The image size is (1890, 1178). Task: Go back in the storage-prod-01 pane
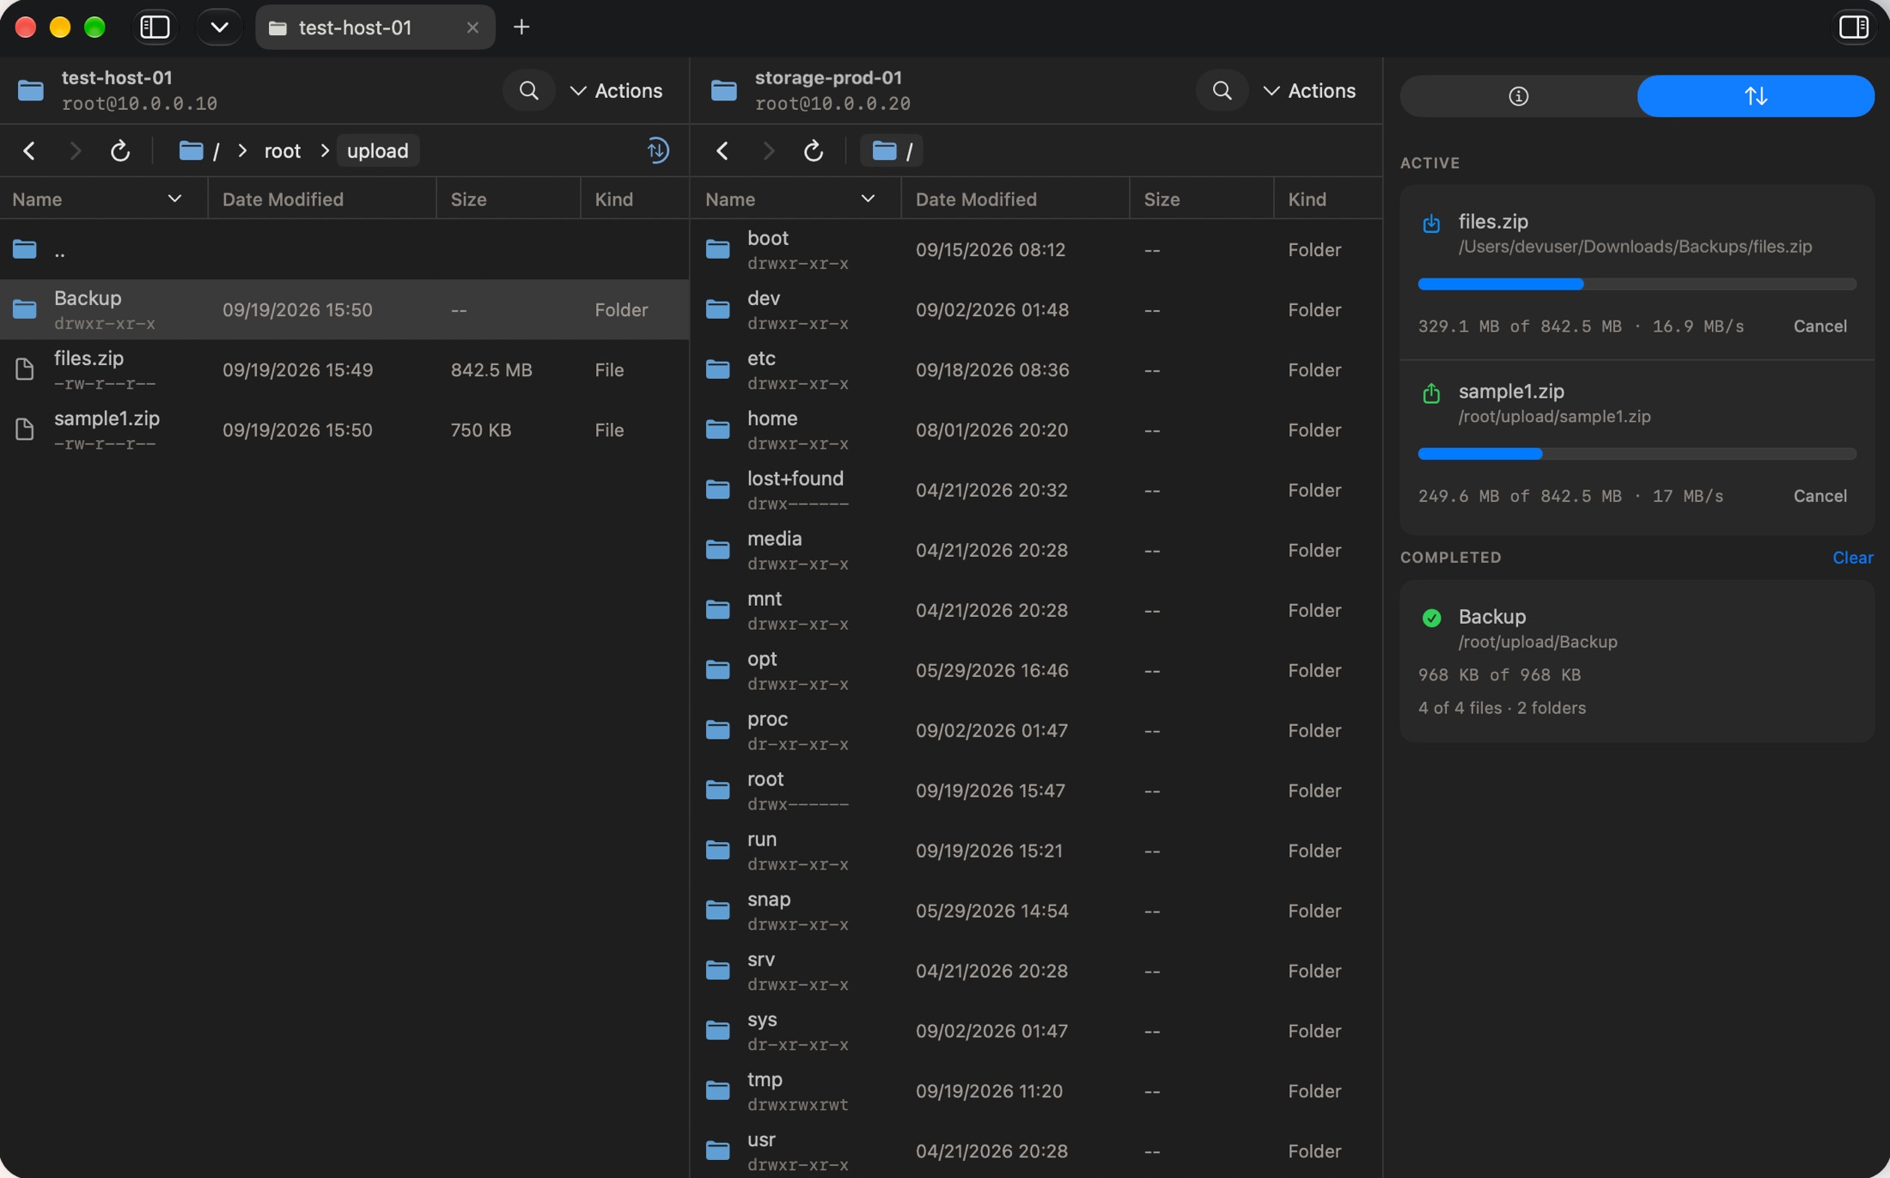(x=722, y=151)
